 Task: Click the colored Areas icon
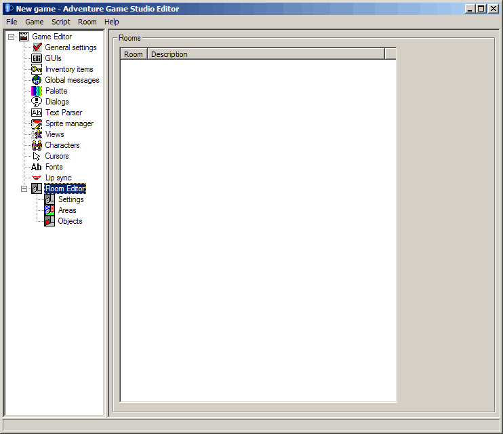[49, 211]
